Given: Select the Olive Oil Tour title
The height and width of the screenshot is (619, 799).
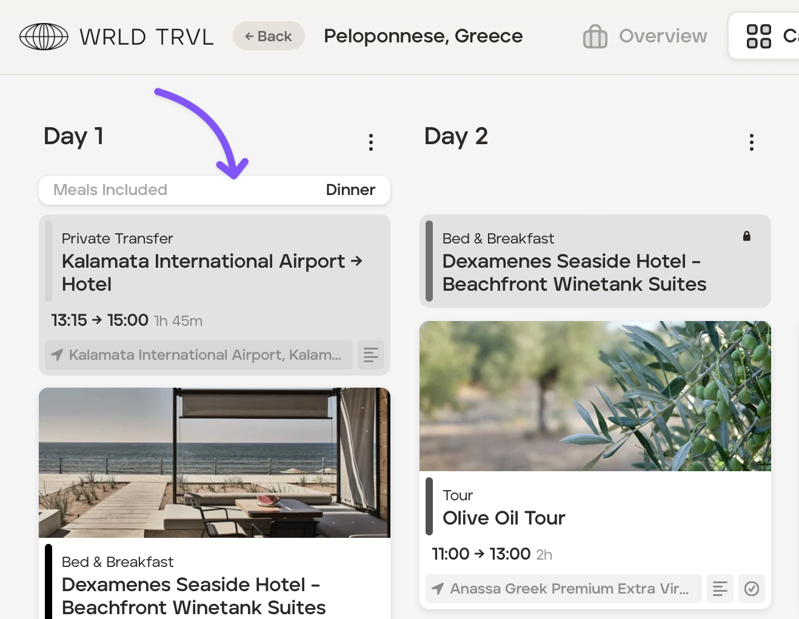Looking at the screenshot, I should 504,518.
